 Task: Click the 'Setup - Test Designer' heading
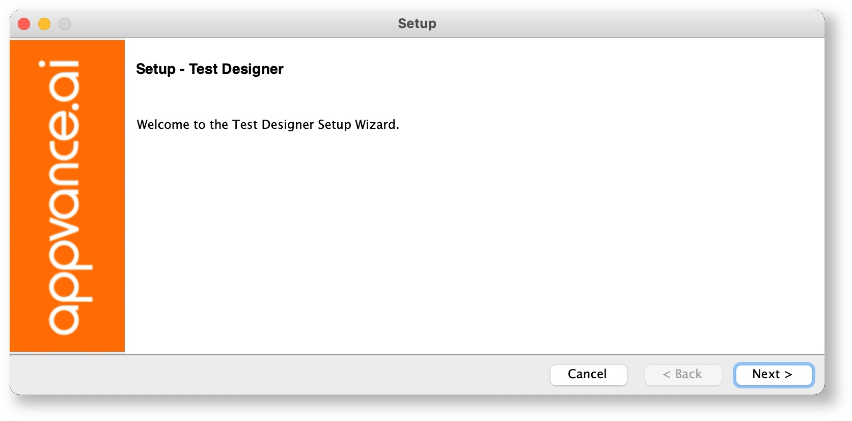click(x=209, y=69)
